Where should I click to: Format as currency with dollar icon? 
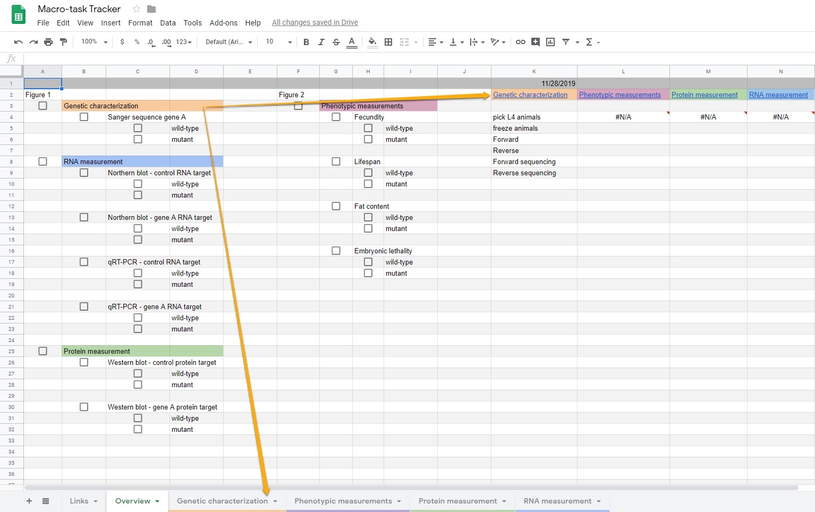click(x=122, y=42)
